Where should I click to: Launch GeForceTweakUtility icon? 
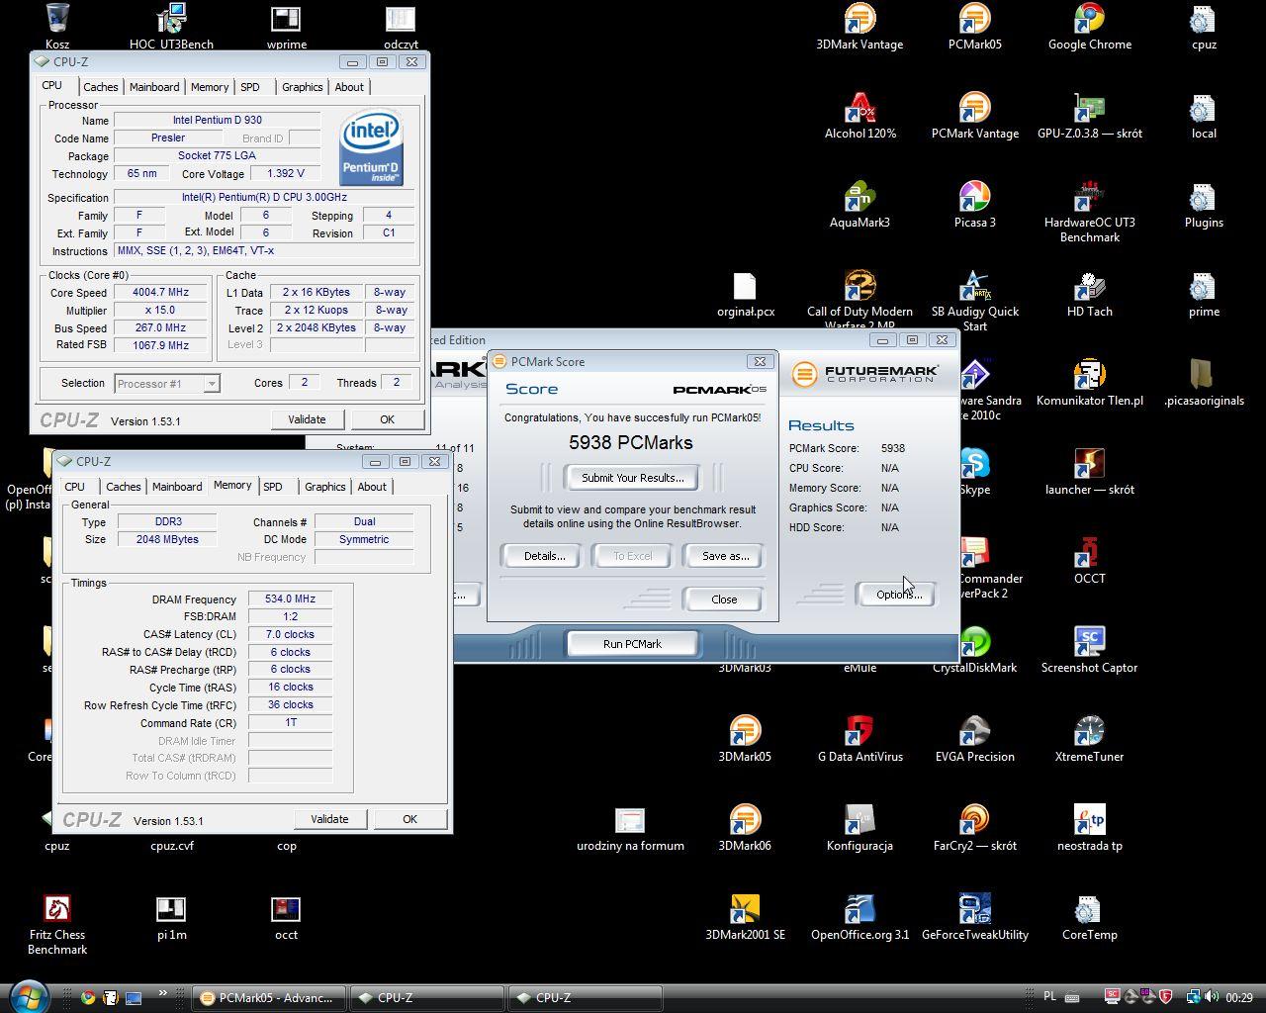tap(974, 917)
